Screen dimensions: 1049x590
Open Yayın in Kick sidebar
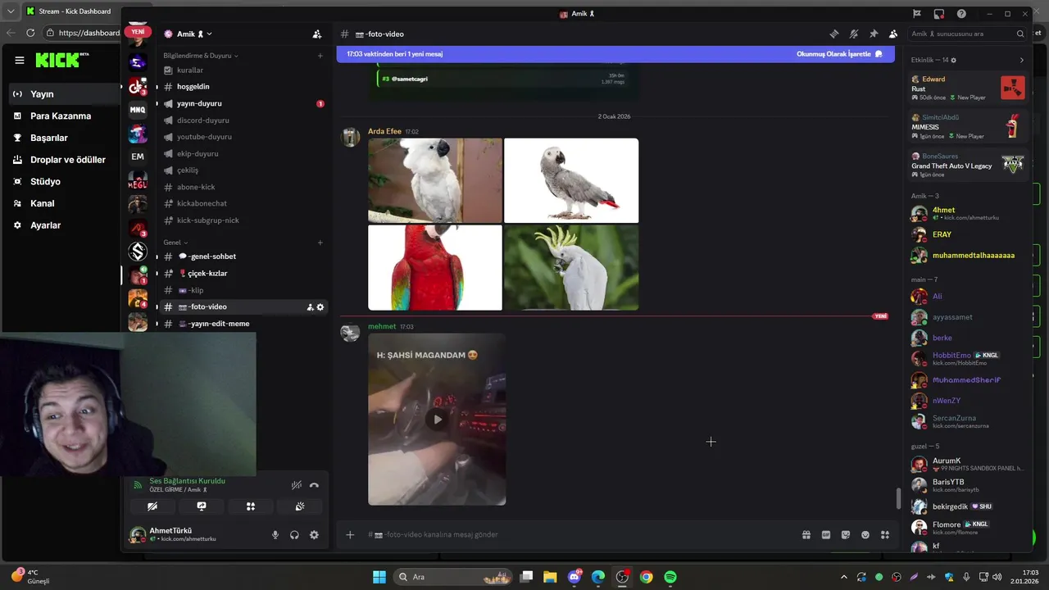click(x=63, y=94)
